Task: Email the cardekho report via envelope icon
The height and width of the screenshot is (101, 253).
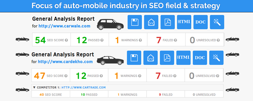Action: coord(150,58)
